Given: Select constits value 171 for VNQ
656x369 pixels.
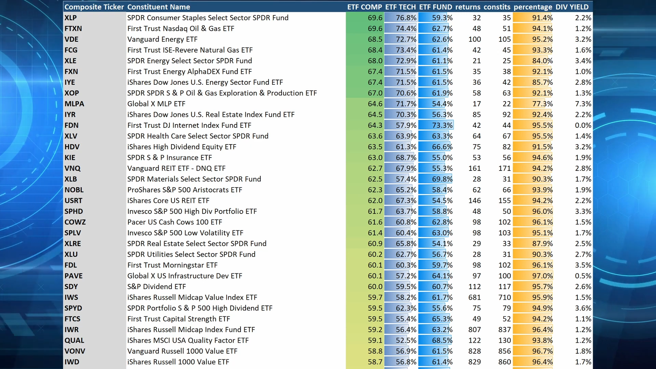Looking at the screenshot, I should click(505, 168).
